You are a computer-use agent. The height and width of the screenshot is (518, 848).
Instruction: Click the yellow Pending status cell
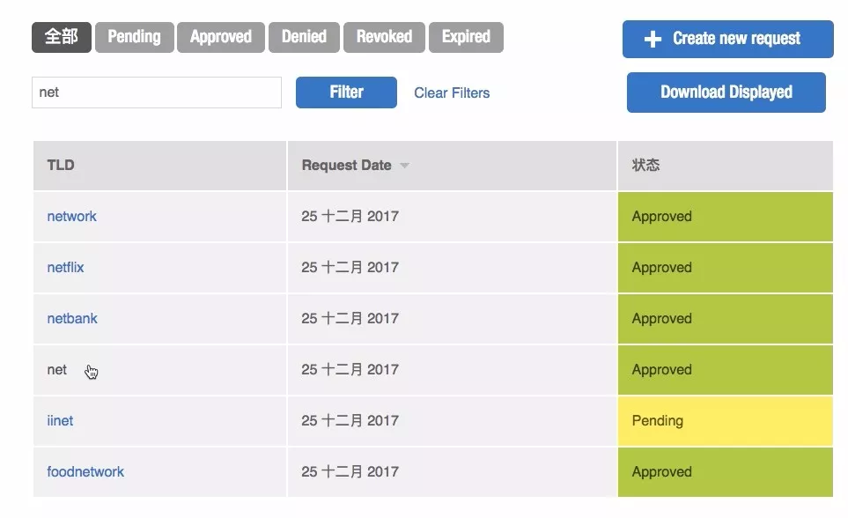click(725, 421)
